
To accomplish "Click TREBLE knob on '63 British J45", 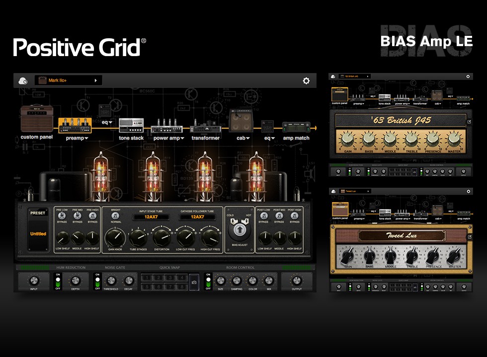I will pos(411,139).
